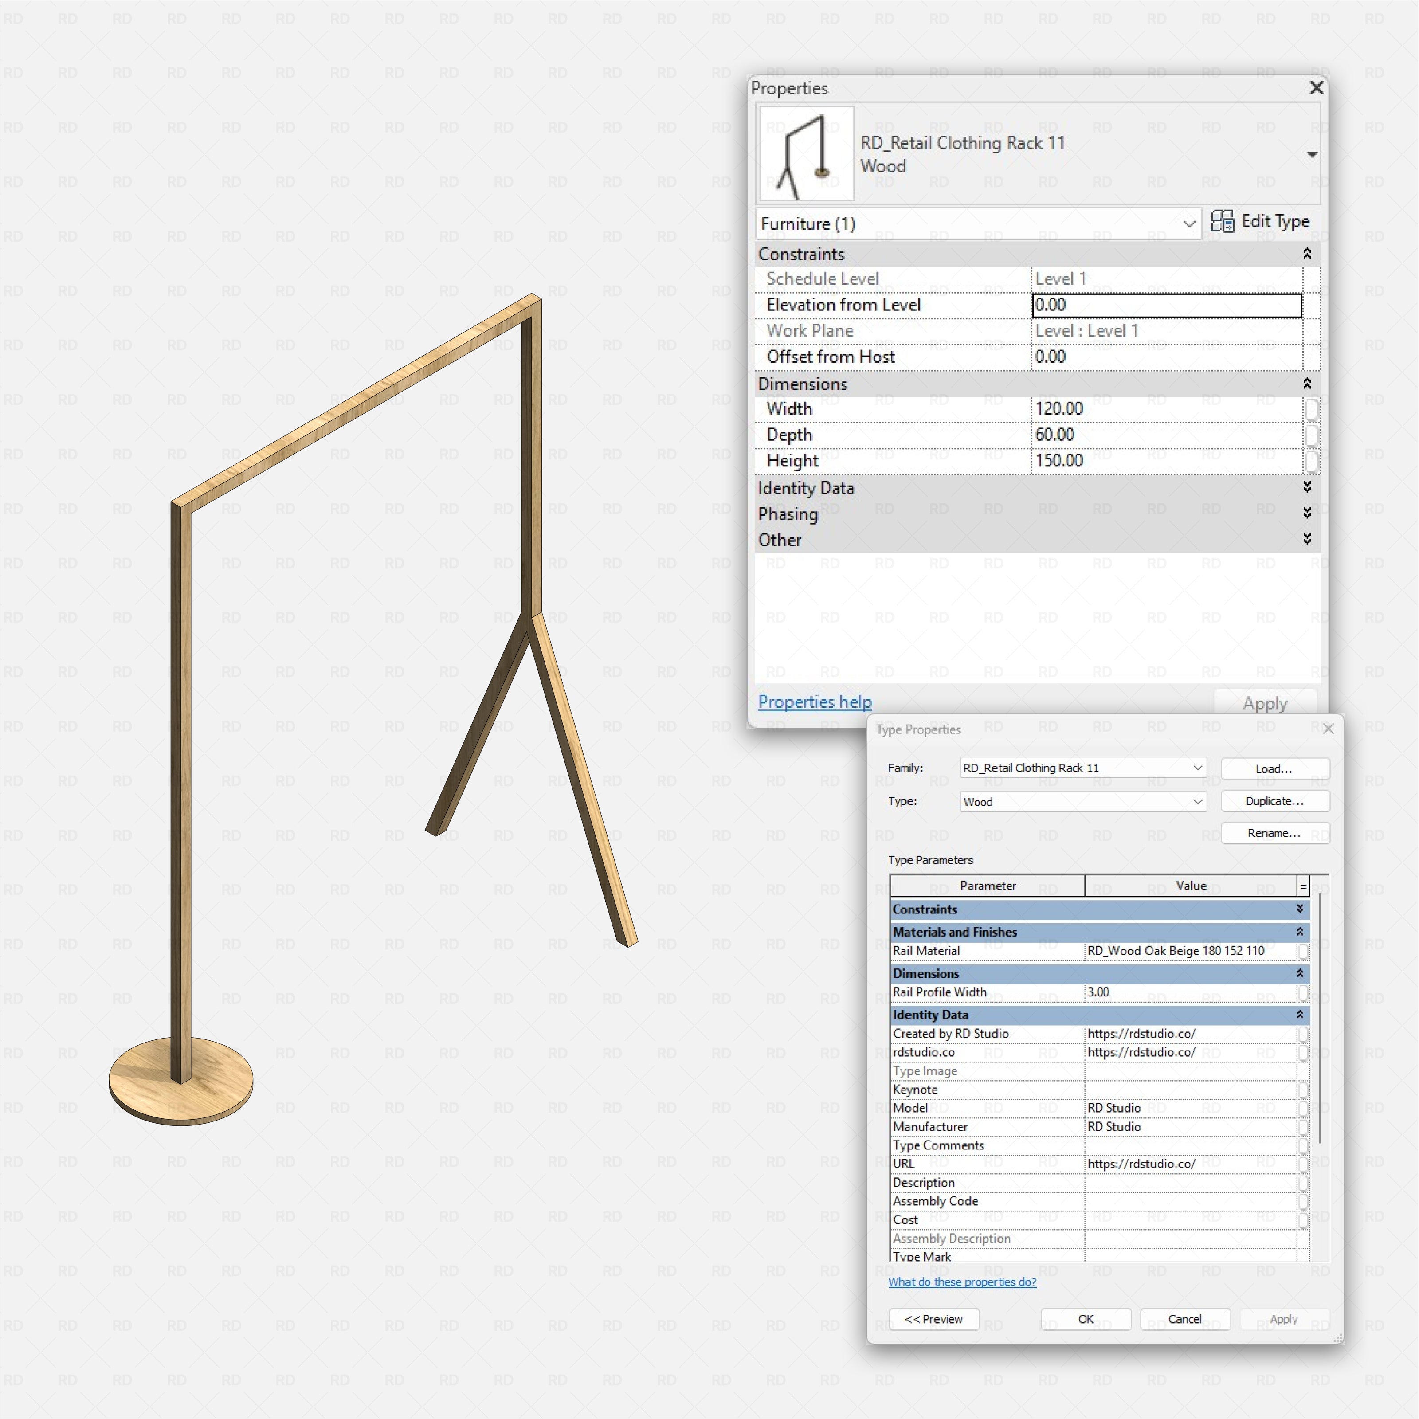Click OK in Type Properties

point(1086,1319)
